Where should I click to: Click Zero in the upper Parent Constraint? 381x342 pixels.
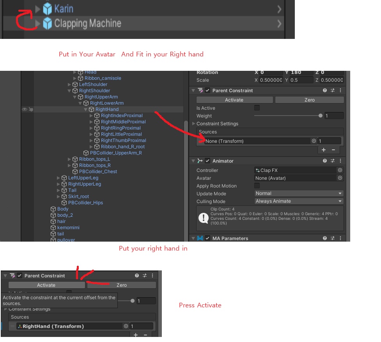pyautogui.click(x=310, y=100)
